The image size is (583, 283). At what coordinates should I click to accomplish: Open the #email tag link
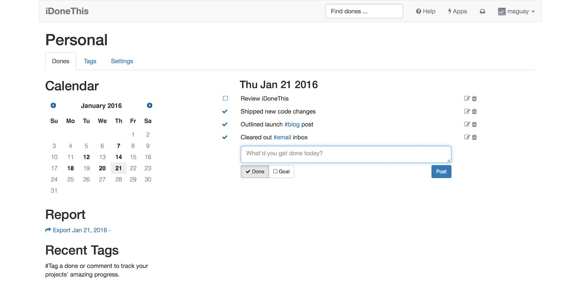click(282, 137)
